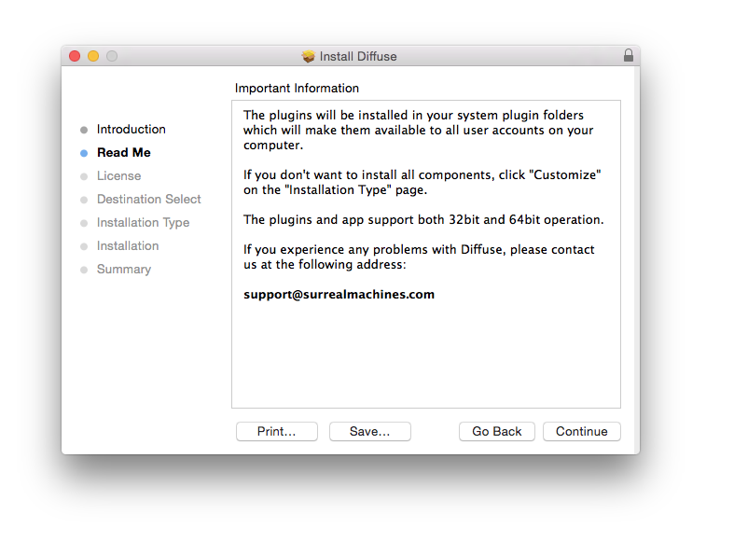Image resolution: width=734 pixels, height=542 pixels.
Task: Select the License step in the sidebar
Action: click(118, 176)
